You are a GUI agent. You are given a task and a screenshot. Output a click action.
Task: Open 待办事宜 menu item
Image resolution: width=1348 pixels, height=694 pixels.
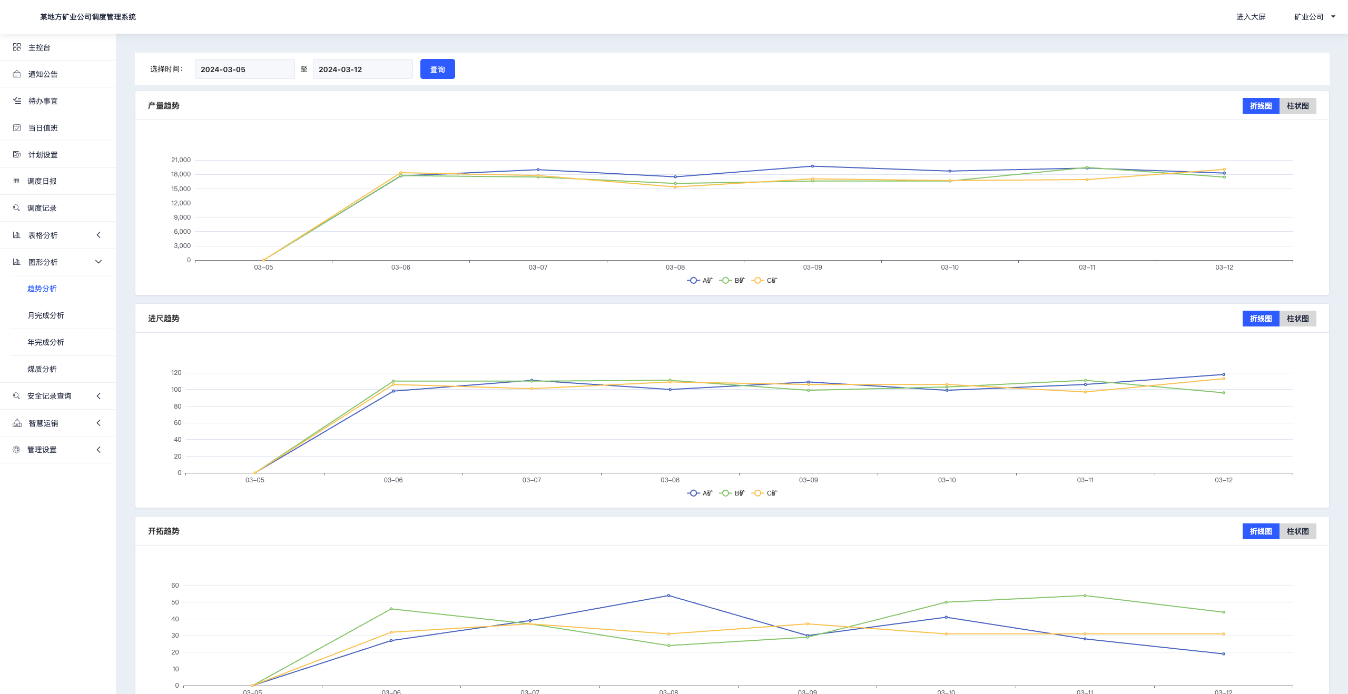pyautogui.click(x=58, y=101)
